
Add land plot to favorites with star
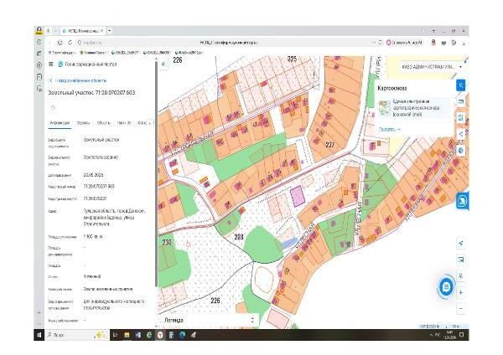pos(53,108)
